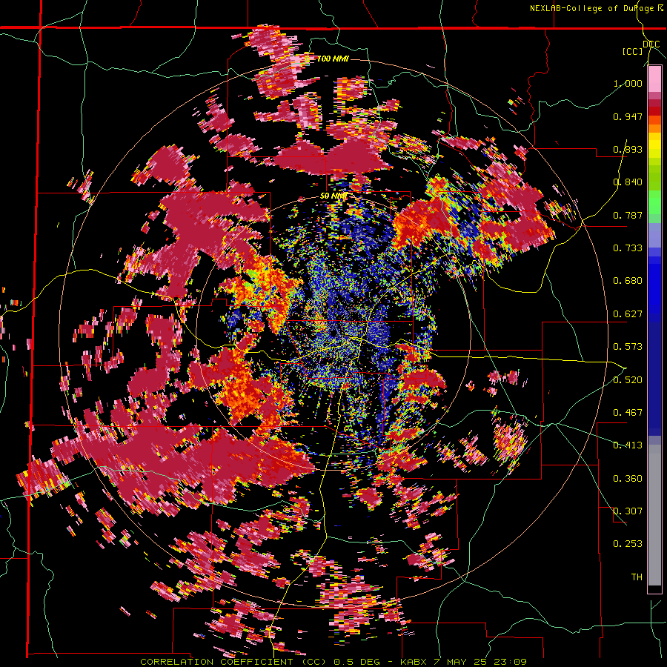Click the DCC label above the legend
The height and width of the screenshot is (667, 667).
pos(651,44)
